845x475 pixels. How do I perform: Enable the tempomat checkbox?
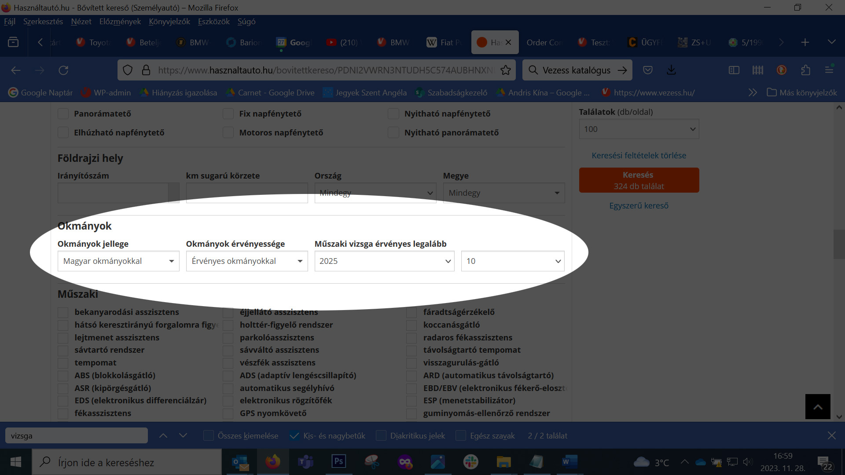pyautogui.click(x=63, y=363)
